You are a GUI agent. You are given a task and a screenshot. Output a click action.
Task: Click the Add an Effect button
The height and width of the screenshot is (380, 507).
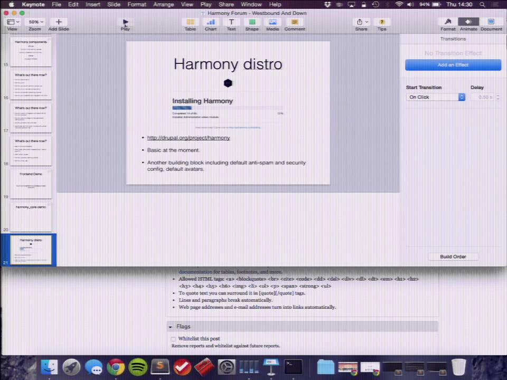point(453,65)
